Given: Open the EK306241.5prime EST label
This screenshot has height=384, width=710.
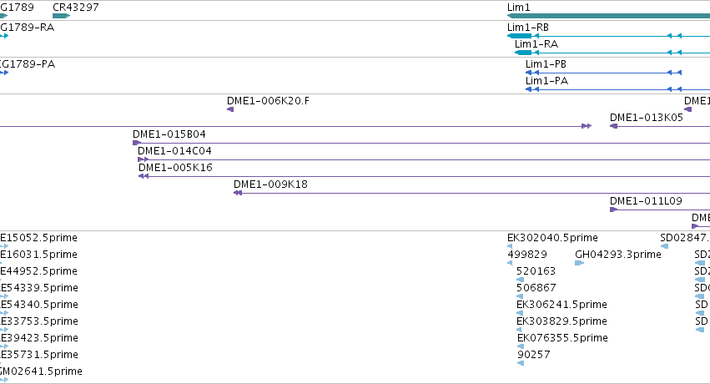Looking at the screenshot, I should point(562,305).
